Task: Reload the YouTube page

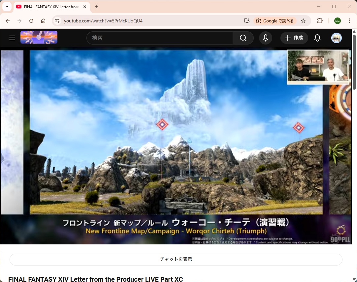Action: tap(31, 21)
